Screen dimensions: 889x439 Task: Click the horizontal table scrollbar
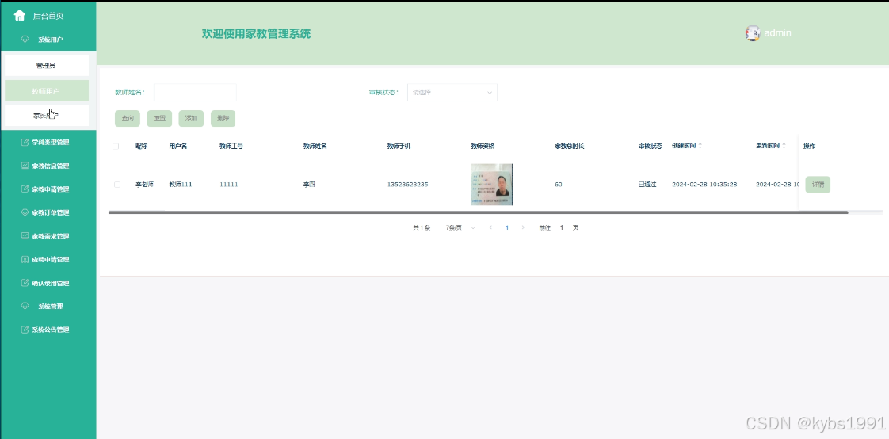coord(478,212)
